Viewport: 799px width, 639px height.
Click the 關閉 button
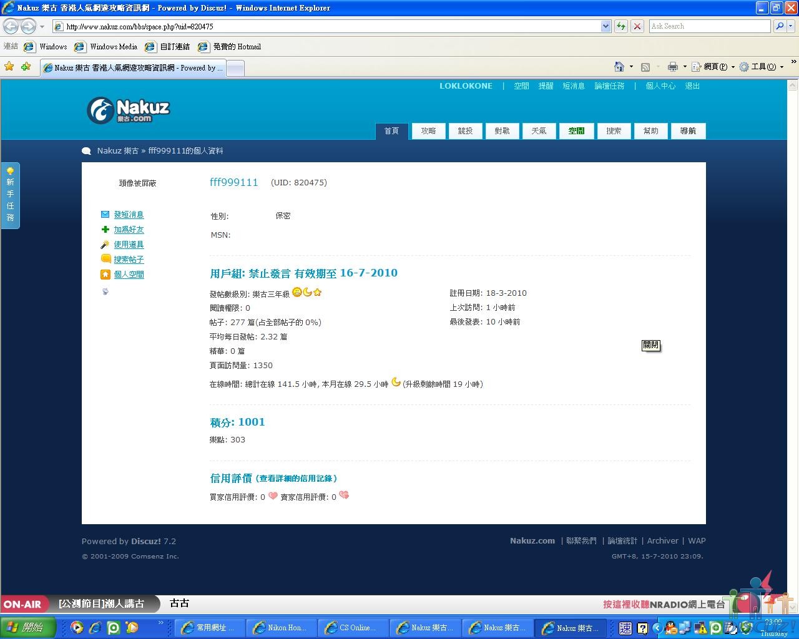[x=650, y=345]
